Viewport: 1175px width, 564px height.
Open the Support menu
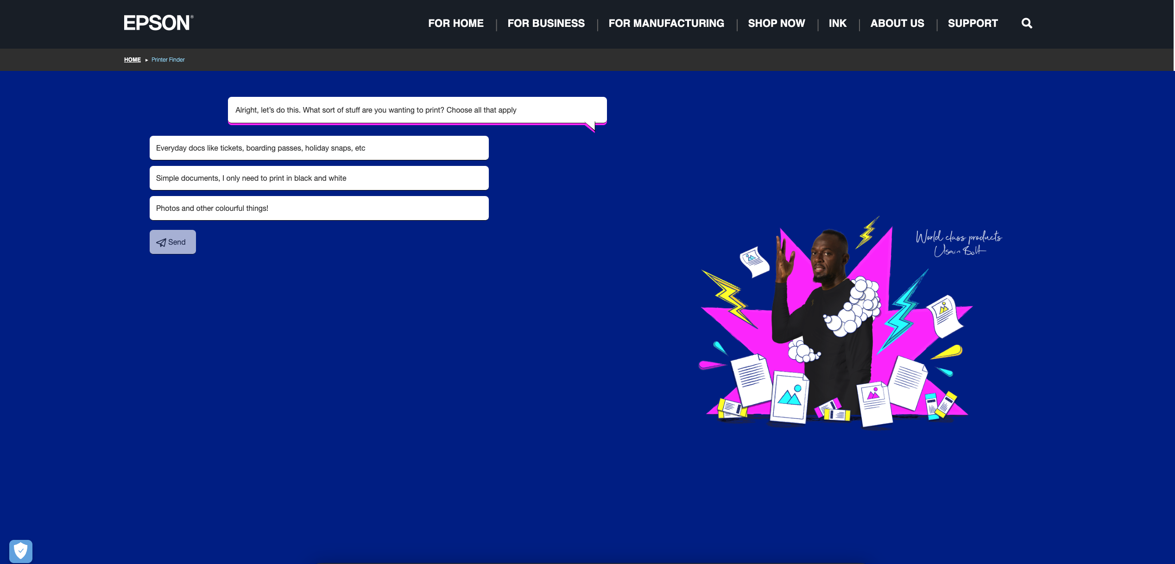coord(973,23)
